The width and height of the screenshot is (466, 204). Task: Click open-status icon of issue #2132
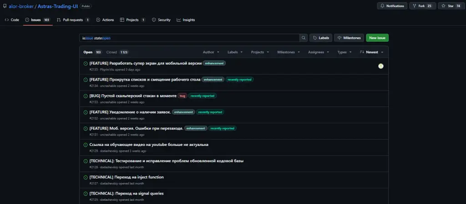point(86,112)
